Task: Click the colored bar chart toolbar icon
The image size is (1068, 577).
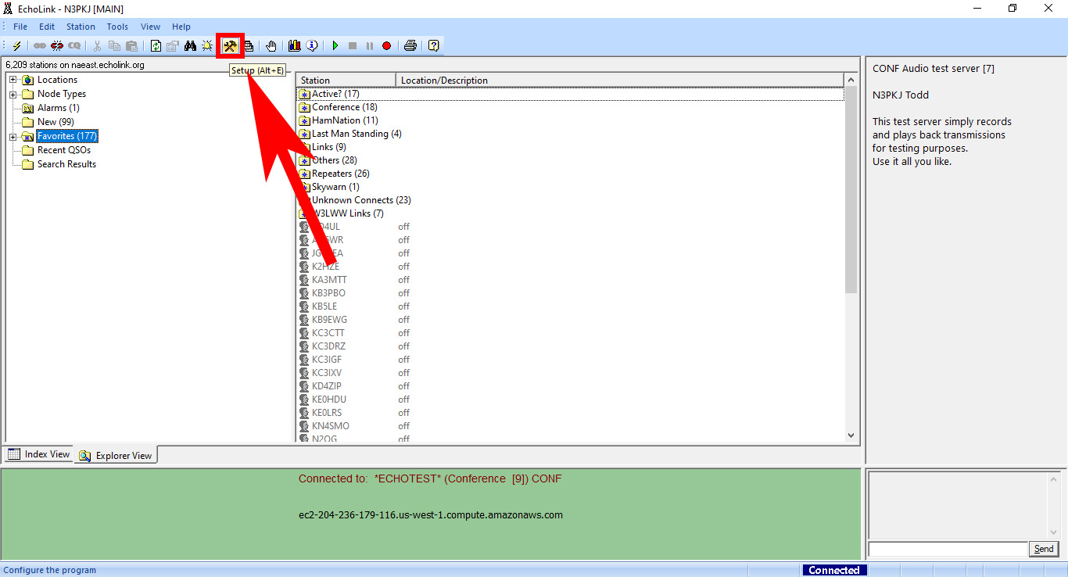Action: [295, 46]
